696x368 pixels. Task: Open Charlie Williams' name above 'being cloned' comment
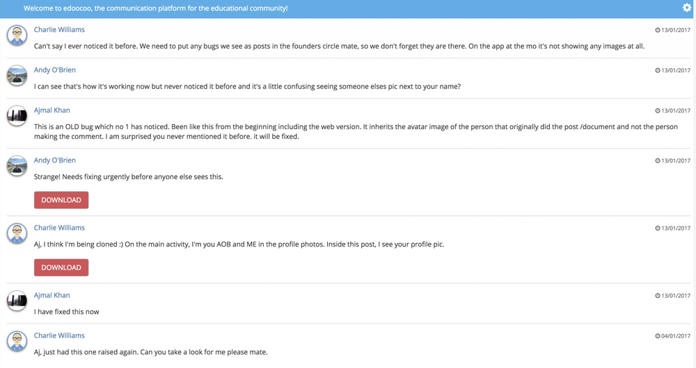pyautogui.click(x=59, y=228)
